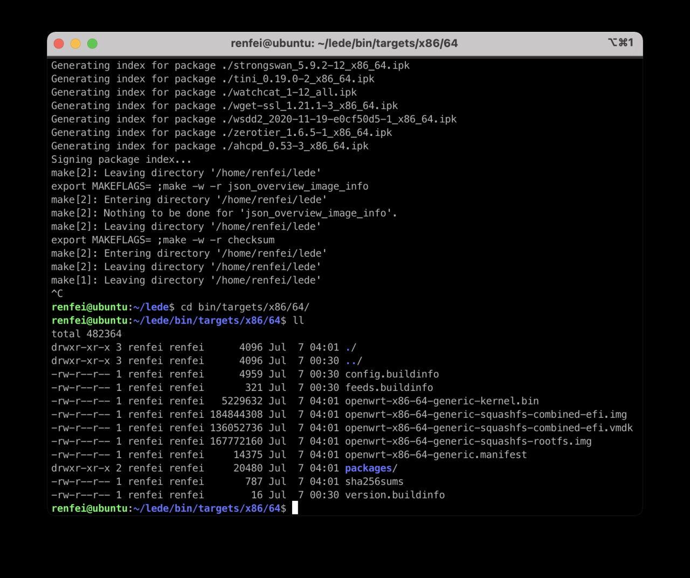Click the 'Signing package index...' line
690x578 pixels.
pos(121,160)
